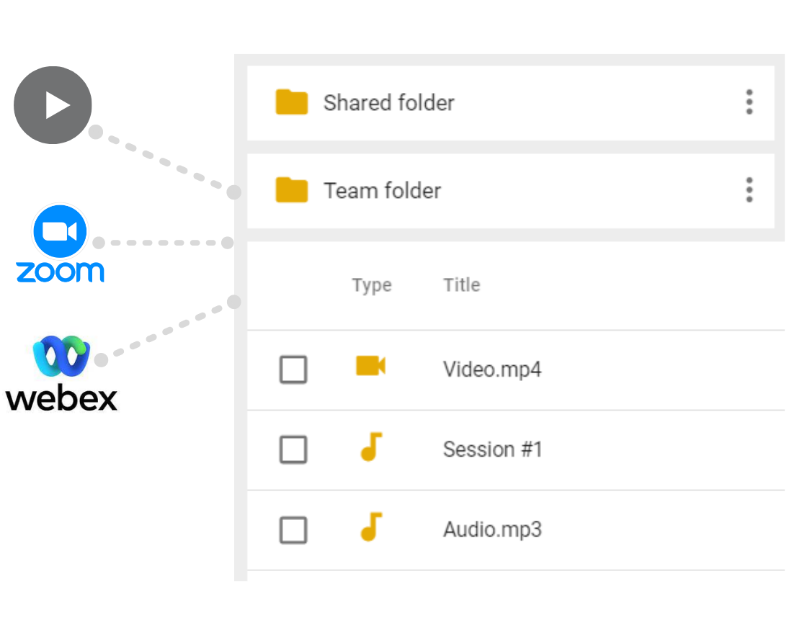
Task: Click the gray play button icon
Action: click(53, 105)
